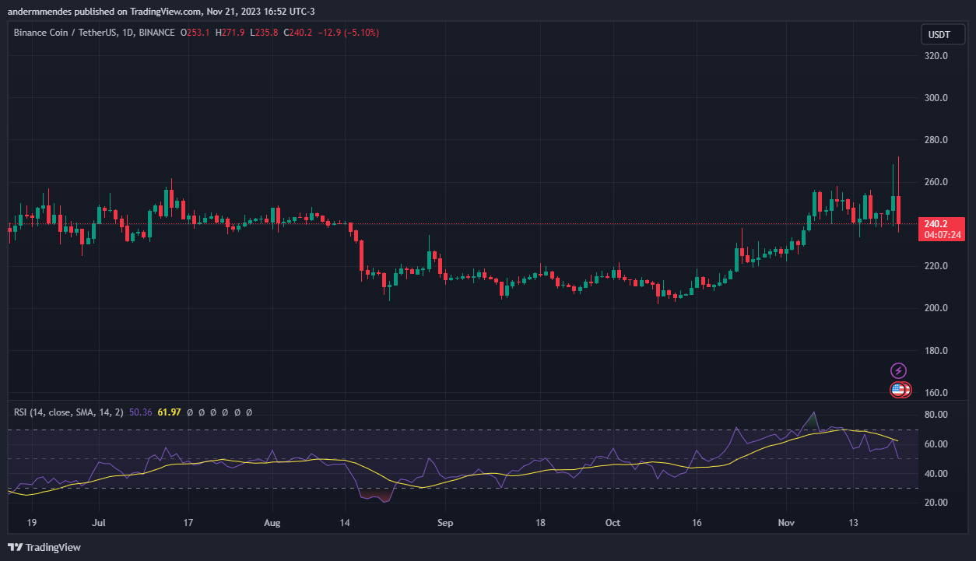Click the 80.00 level on RSI scale
This screenshot has height=561, width=976.
pos(935,415)
